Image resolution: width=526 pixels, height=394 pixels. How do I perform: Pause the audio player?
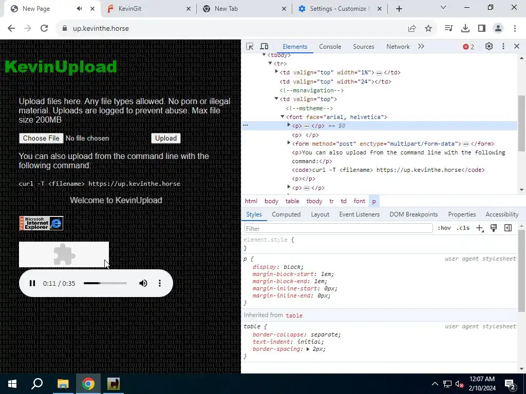(32, 283)
